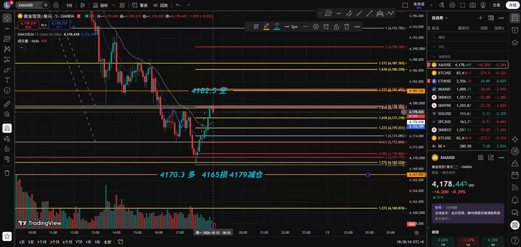Screen dimensions: 521x247
Task: Enter fullscreen mode
Action: pyautogui.click(x=463, y=5)
